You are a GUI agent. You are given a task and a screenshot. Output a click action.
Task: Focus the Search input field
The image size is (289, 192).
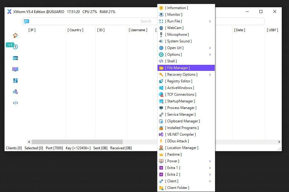click(143, 22)
